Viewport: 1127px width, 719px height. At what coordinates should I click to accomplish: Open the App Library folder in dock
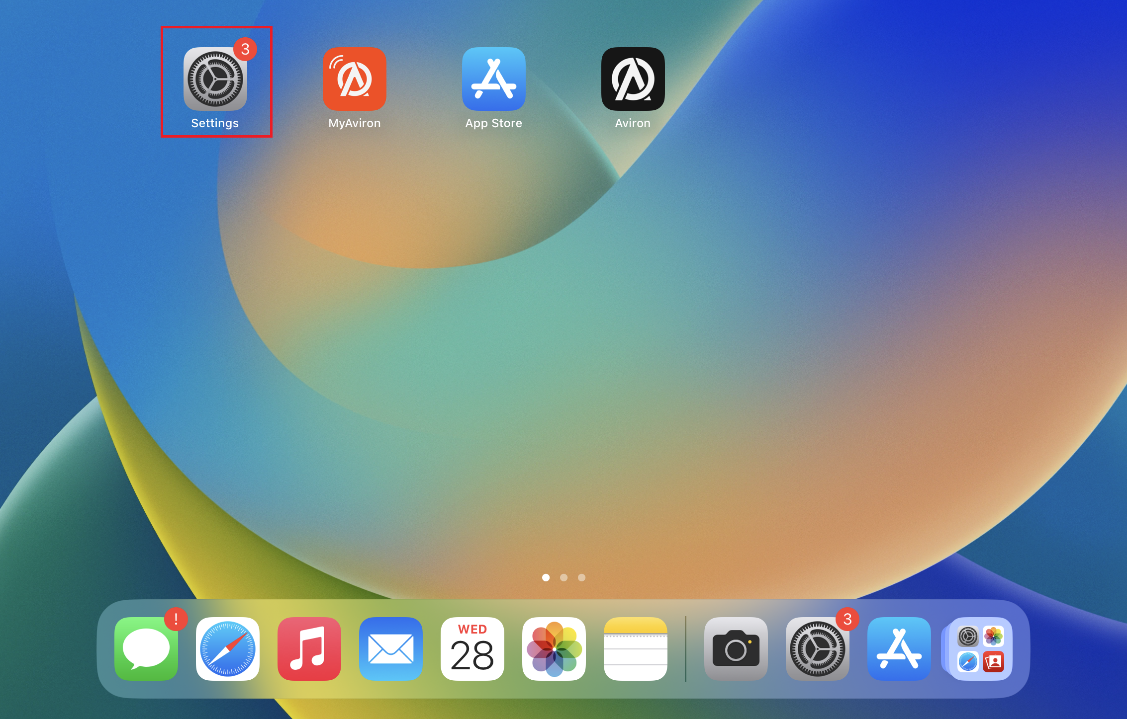[981, 649]
